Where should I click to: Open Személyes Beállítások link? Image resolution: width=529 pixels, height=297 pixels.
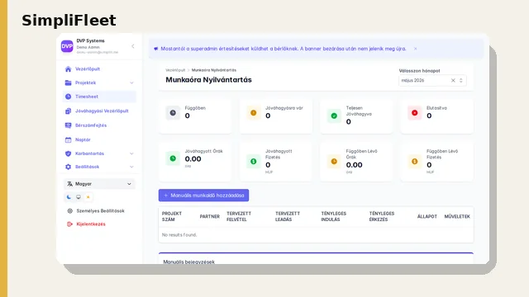pos(100,211)
